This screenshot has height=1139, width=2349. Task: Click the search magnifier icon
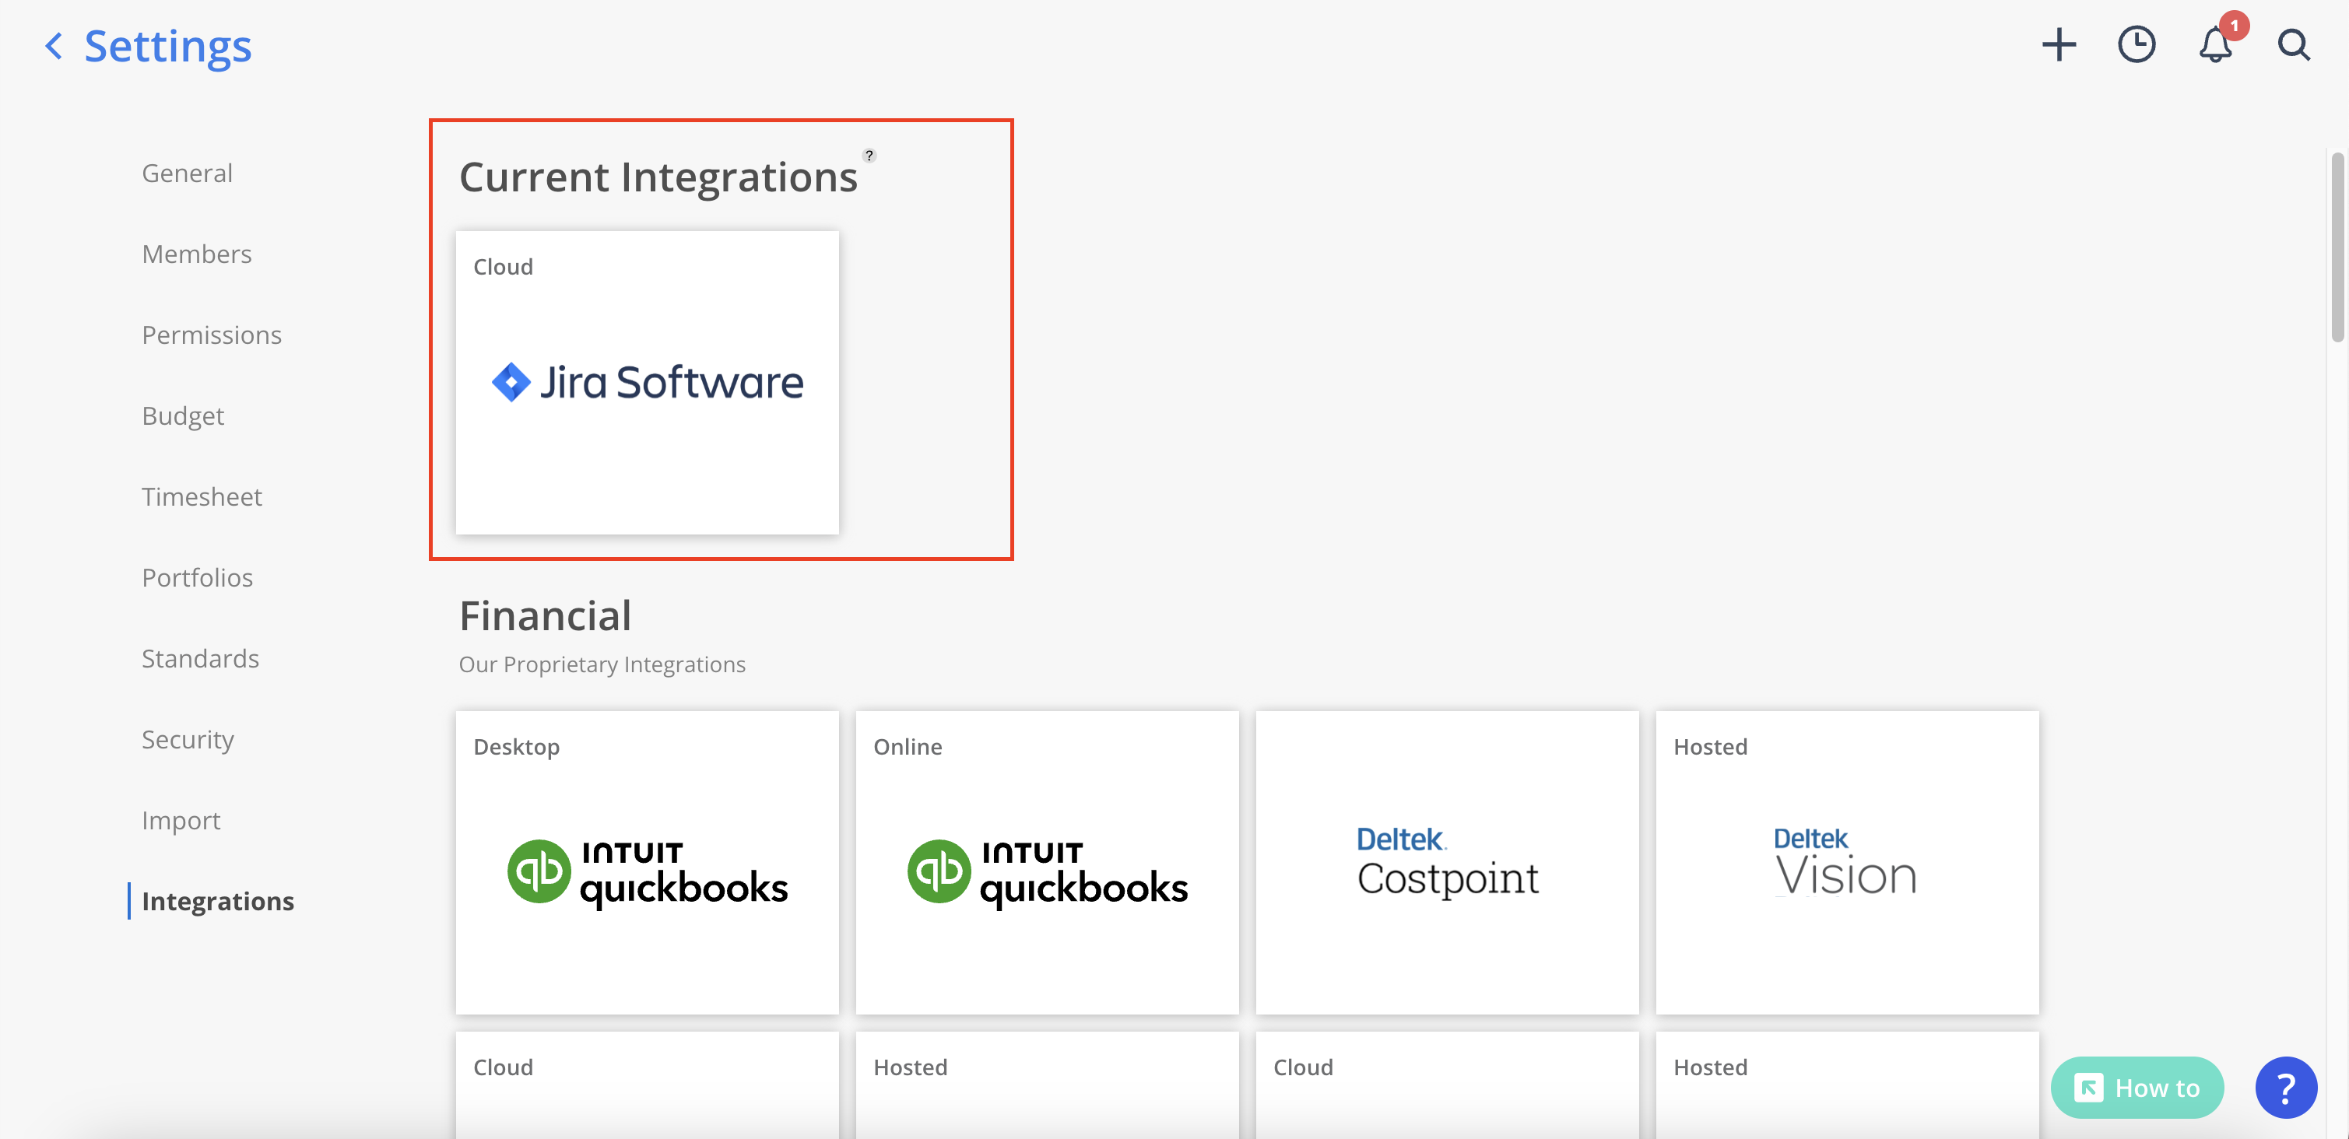(x=2294, y=44)
